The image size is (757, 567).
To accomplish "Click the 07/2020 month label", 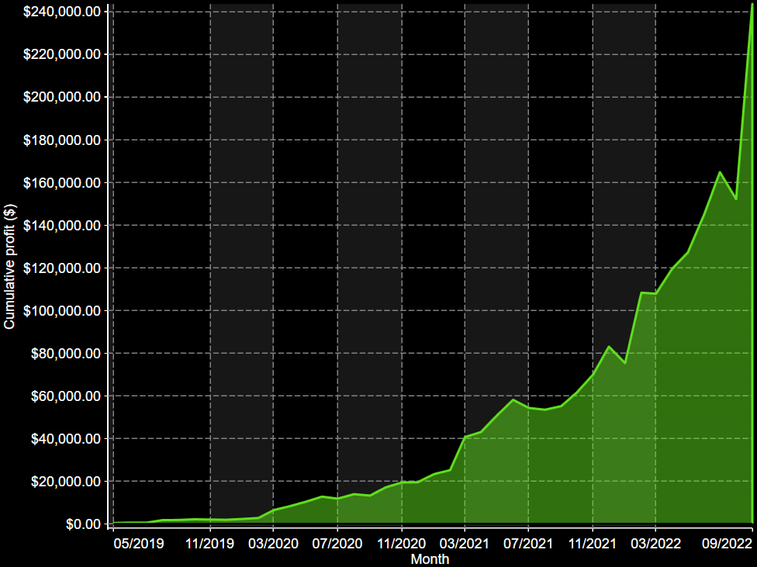I will tap(337, 544).
